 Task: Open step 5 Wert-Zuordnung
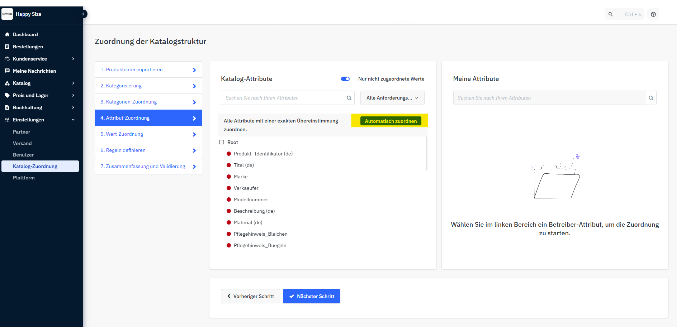pyautogui.click(x=148, y=134)
